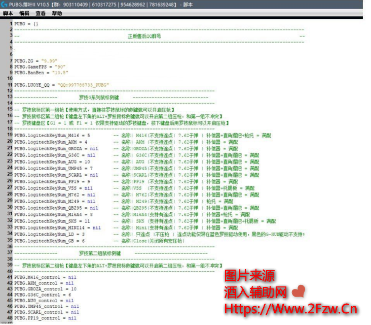Click line 1 containing PUBG = {}
Viewport: 371px width, 325px height.
26,24
